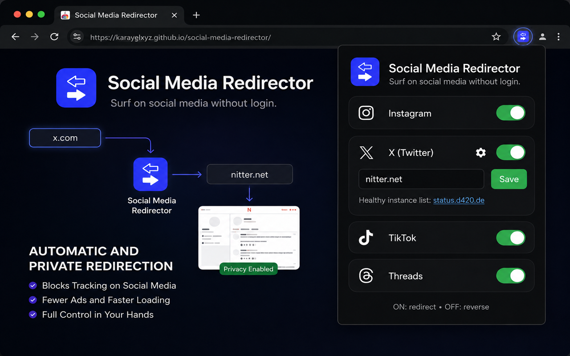Toggle the TikTok redirect switch
Viewport: 570px width, 356px height.
(511, 238)
